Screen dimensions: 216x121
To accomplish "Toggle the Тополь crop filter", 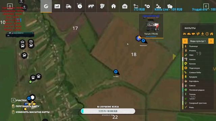I will click(x=198, y=94).
